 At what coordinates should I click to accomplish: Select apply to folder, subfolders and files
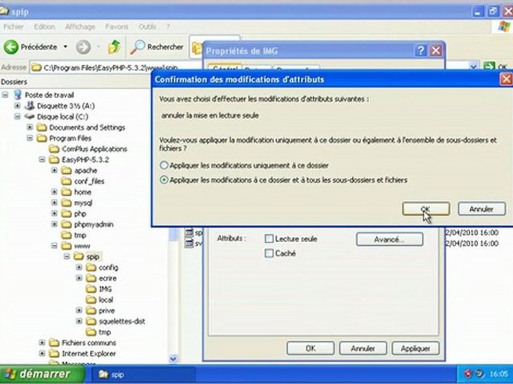click(x=164, y=180)
